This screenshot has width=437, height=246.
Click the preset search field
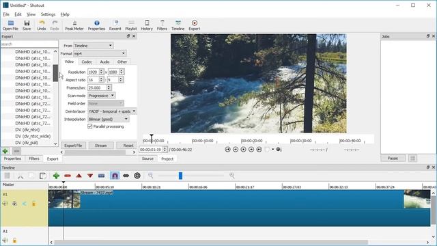(x=29, y=44)
